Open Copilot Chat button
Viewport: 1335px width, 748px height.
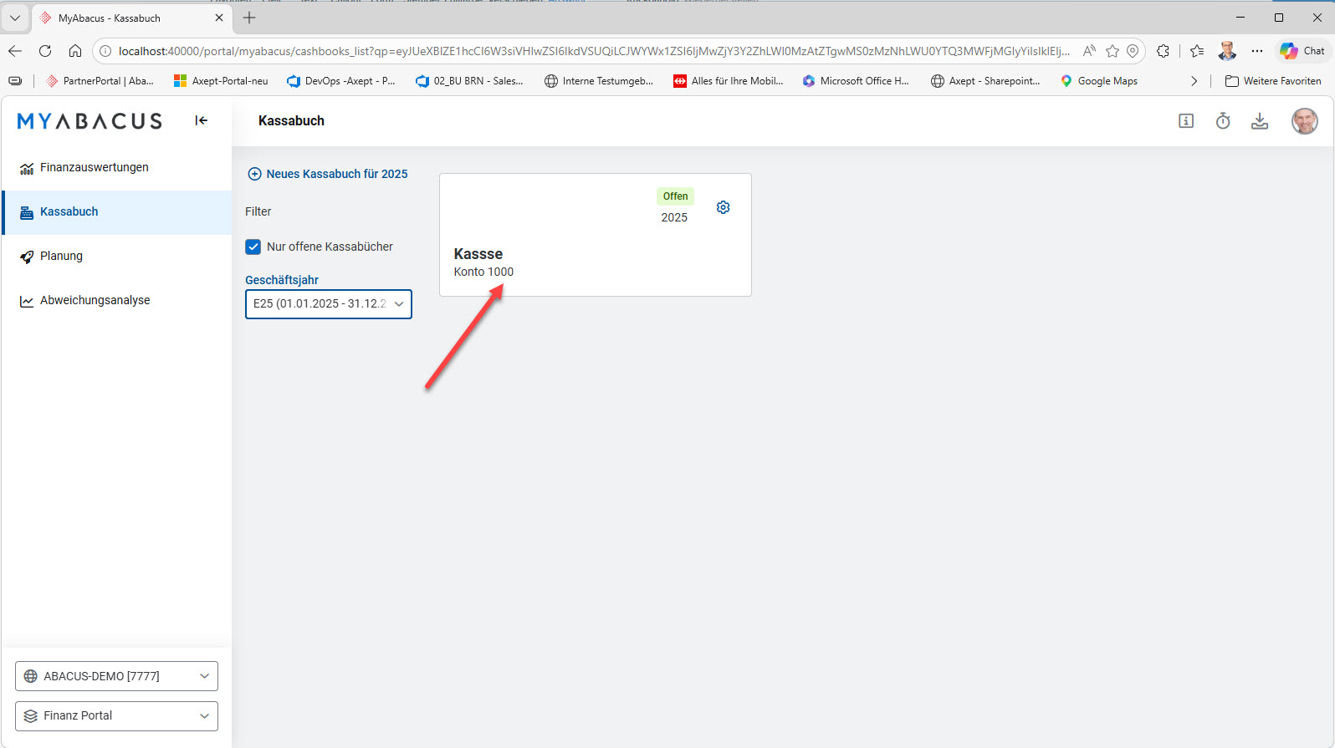[1303, 51]
